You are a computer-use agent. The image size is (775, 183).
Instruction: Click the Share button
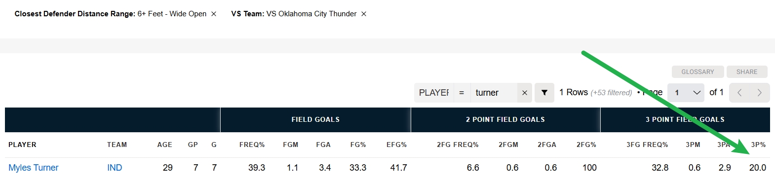[747, 72]
